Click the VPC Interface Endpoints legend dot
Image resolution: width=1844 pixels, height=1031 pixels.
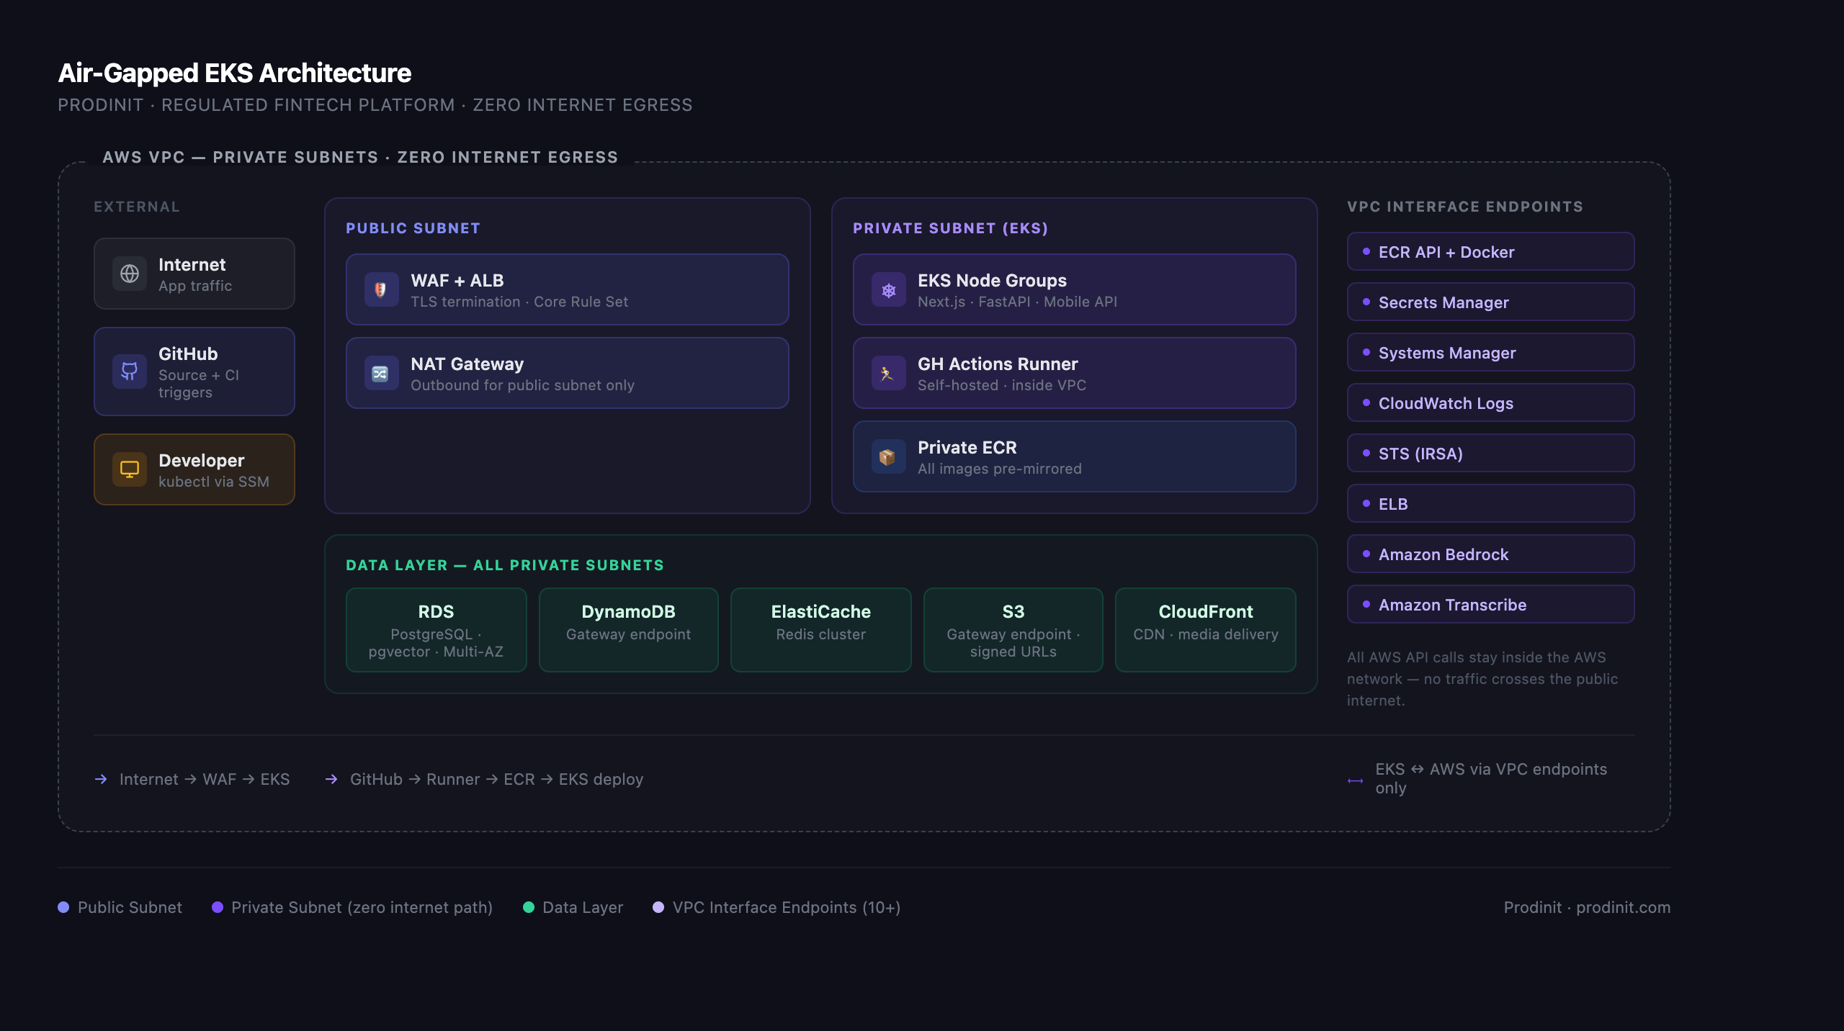(658, 907)
